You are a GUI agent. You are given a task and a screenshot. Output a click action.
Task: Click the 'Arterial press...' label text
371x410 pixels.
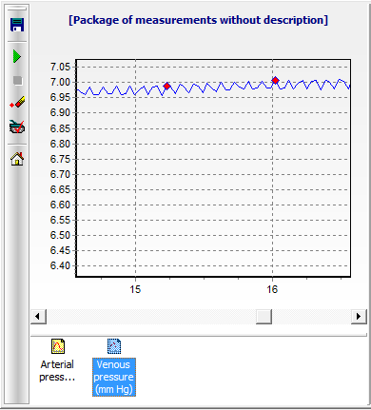coord(57,371)
